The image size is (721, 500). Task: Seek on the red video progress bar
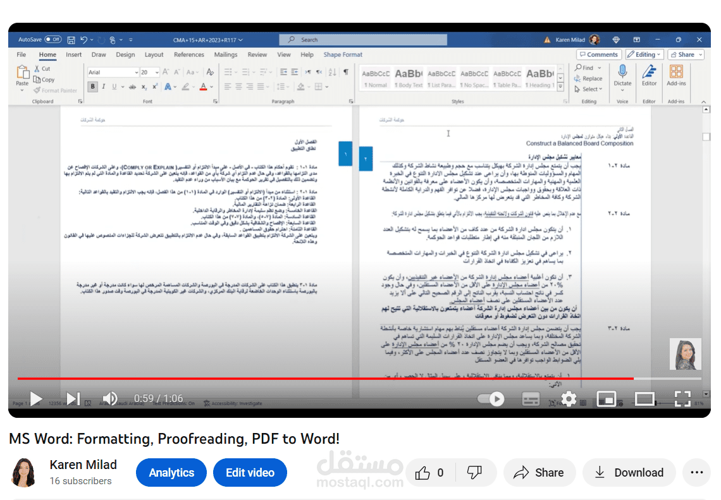point(360,378)
